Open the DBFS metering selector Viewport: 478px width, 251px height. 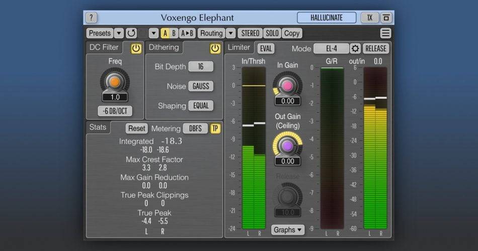click(195, 129)
